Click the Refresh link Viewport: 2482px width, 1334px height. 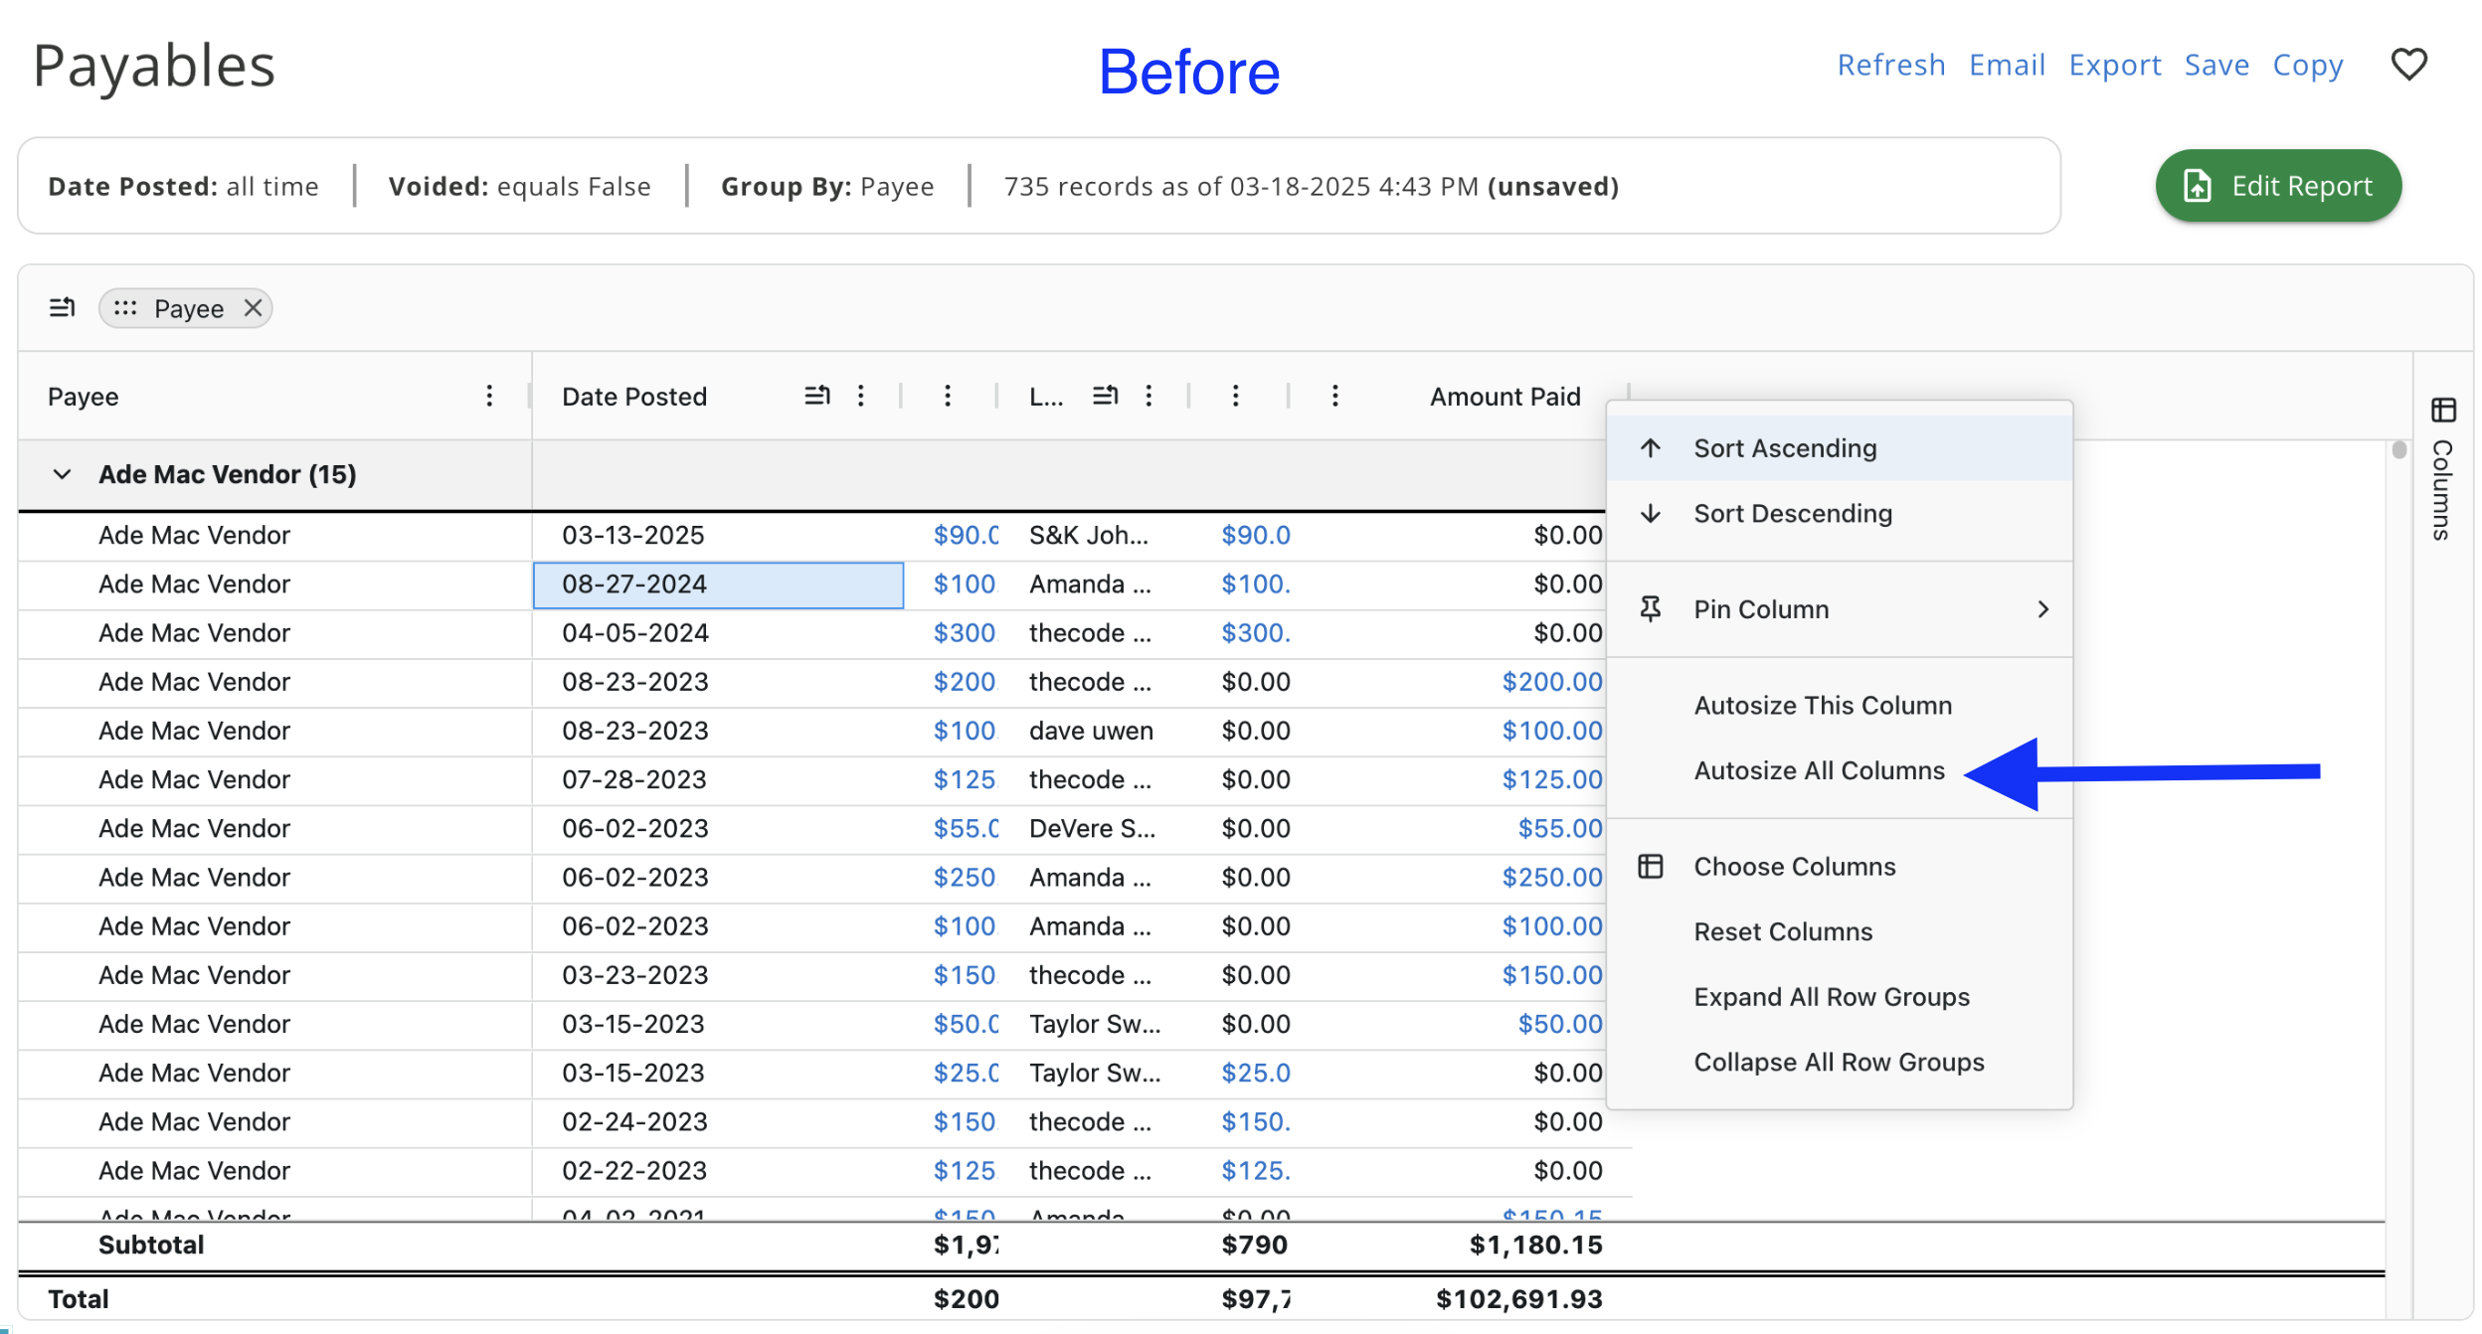point(1890,66)
